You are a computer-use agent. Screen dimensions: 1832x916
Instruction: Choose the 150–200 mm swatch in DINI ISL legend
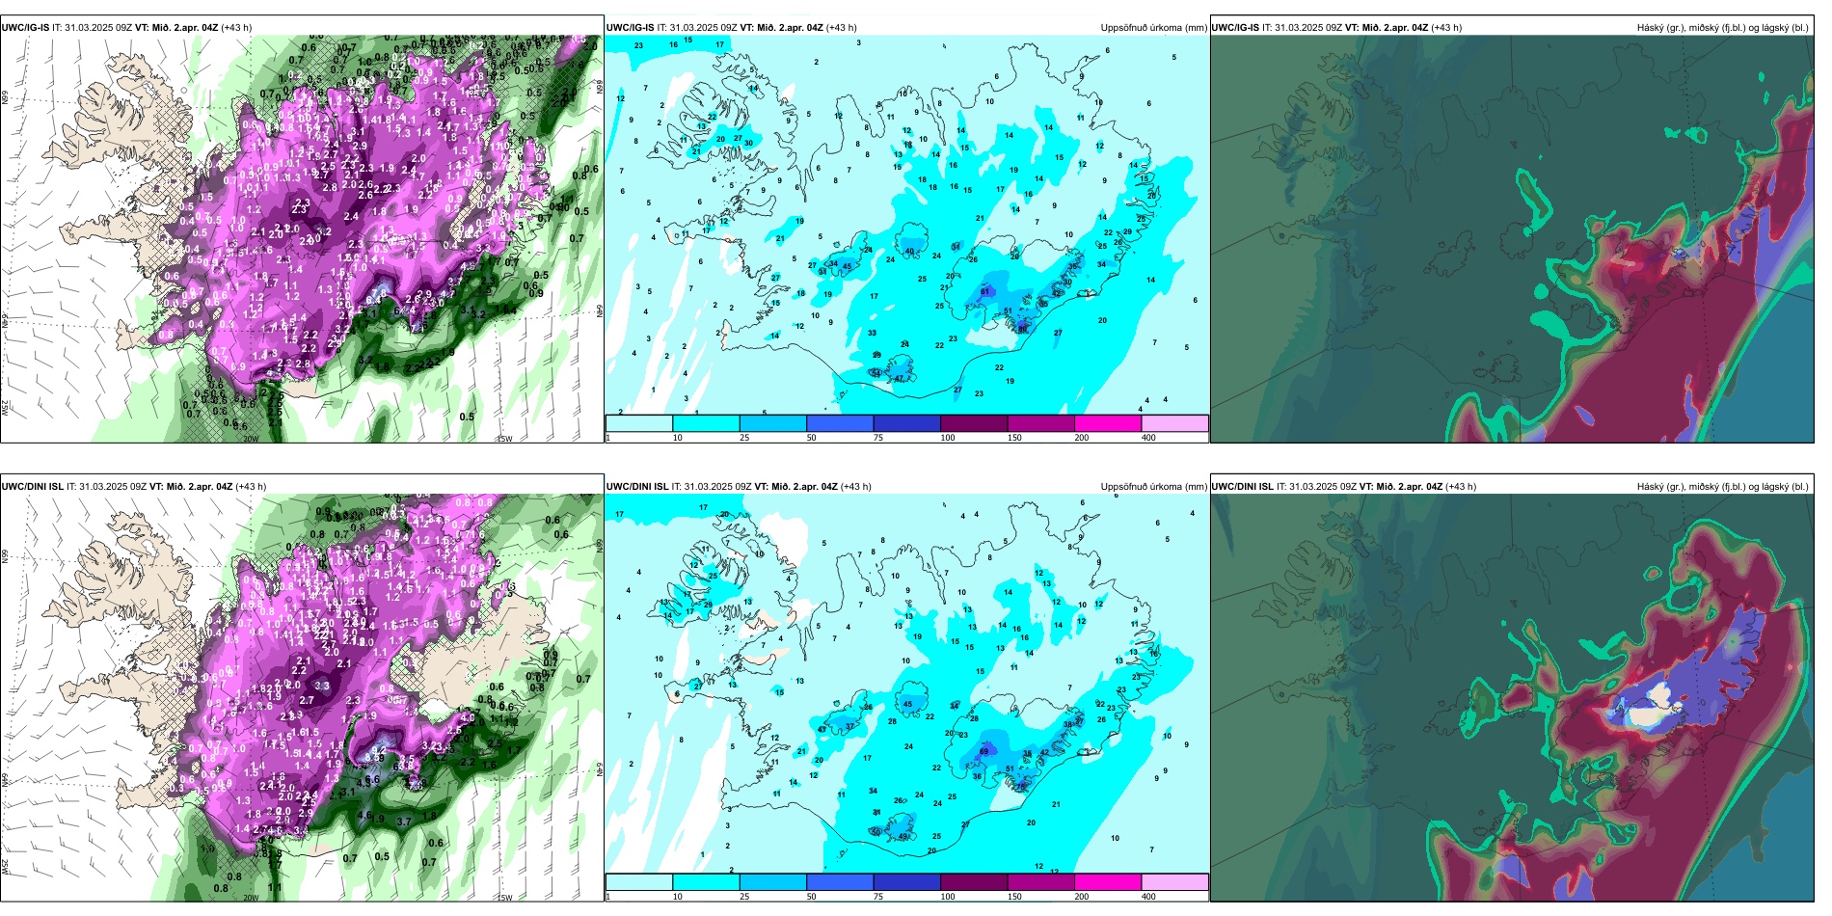[x=1041, y=882]
